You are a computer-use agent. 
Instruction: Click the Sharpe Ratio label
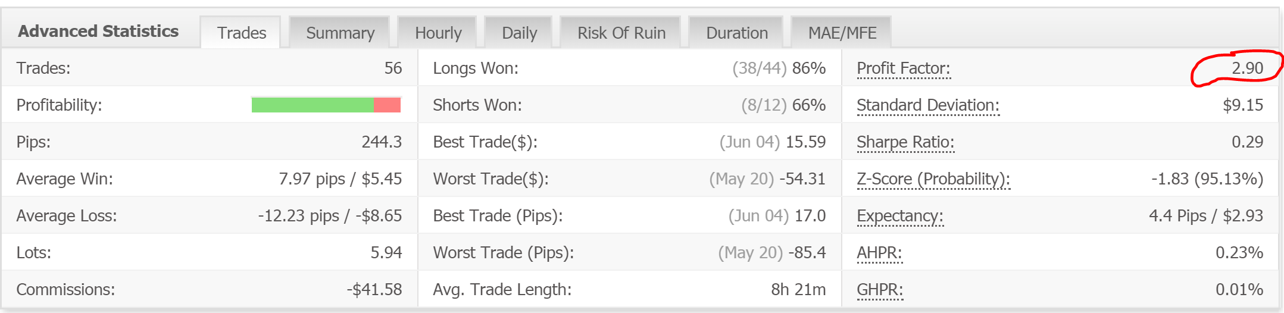tap(905, 142)
